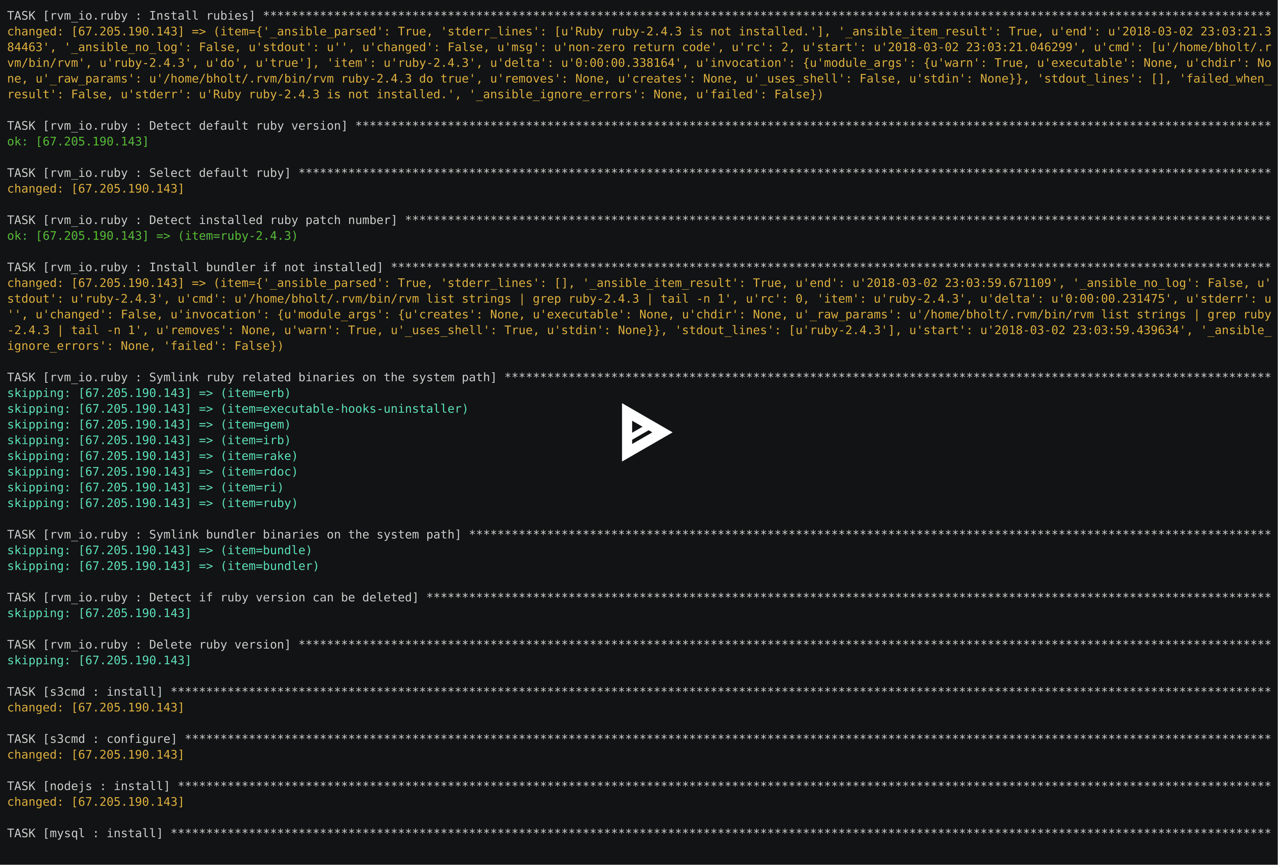
Task: Click 'TASK [rvm_io.ruby : Select default ruby]' line
Action: coord(639,173)
